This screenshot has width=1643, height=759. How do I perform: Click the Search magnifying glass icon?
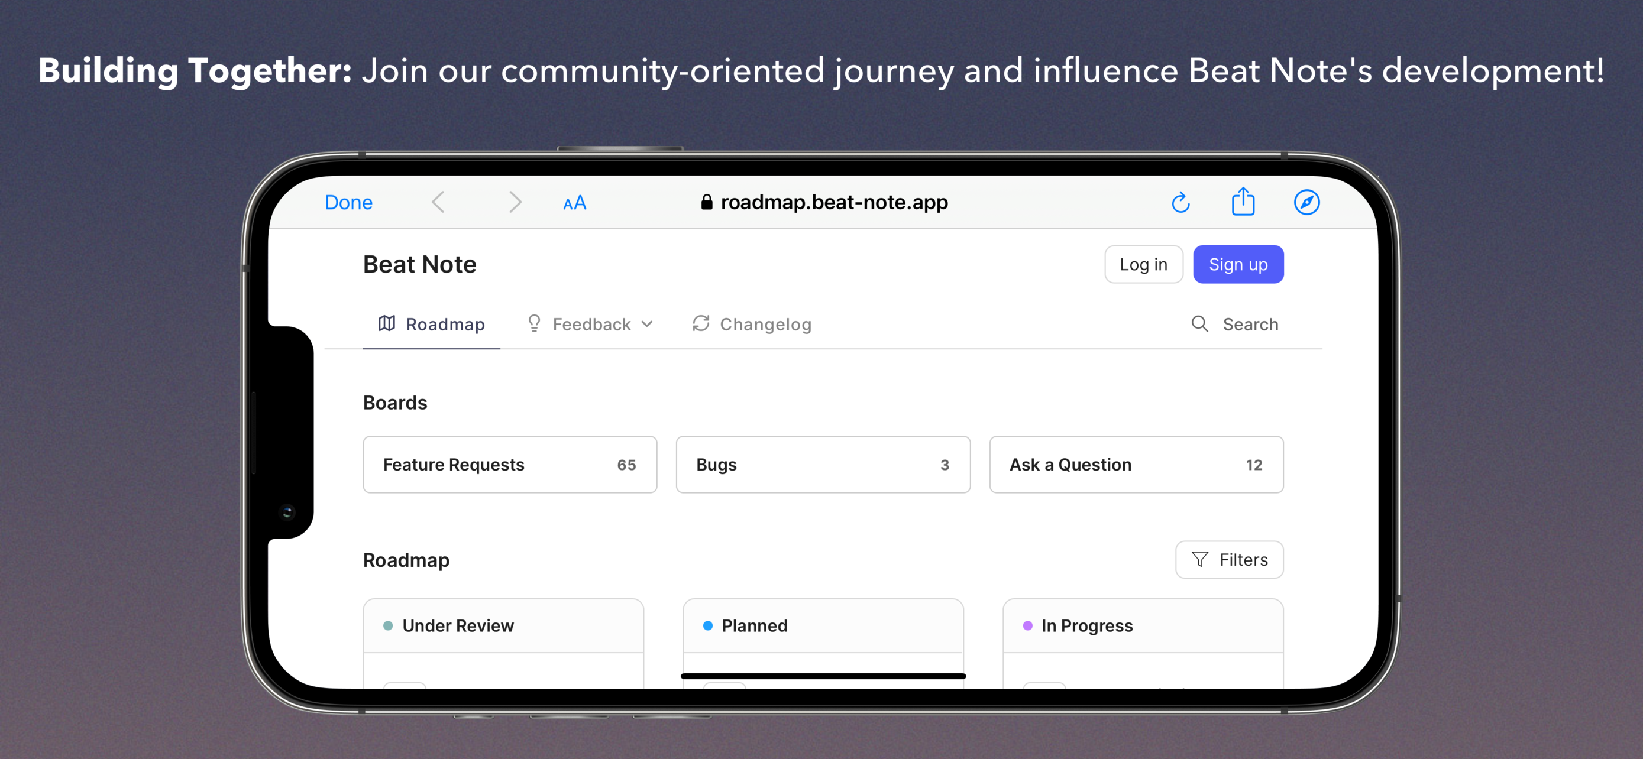pyautogui.click(x=1200, y=324)
